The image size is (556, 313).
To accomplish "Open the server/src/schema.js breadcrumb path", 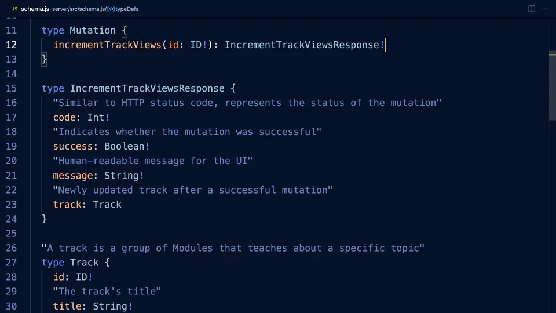I will point(79,9).
